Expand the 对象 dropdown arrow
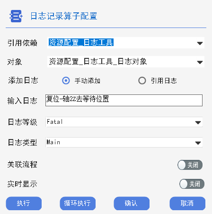The image size is (212, 214). tap(200, 62)
